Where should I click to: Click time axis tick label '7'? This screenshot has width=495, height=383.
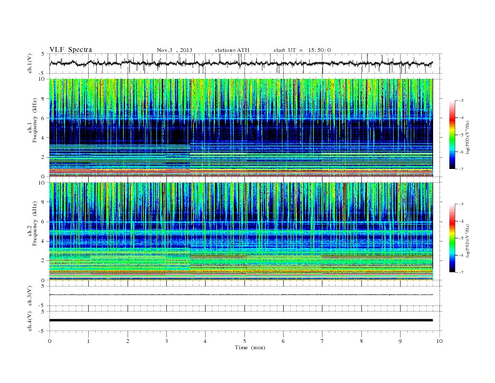[322, 341]
